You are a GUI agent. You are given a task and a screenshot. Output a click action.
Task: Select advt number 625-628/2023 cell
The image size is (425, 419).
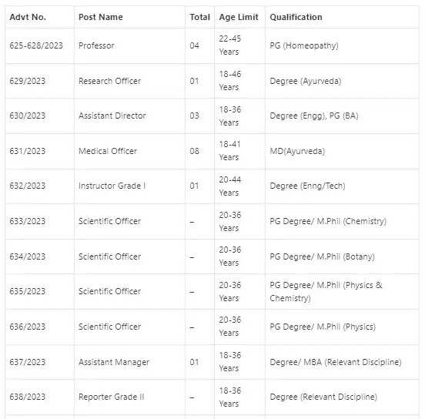(36, 45)
